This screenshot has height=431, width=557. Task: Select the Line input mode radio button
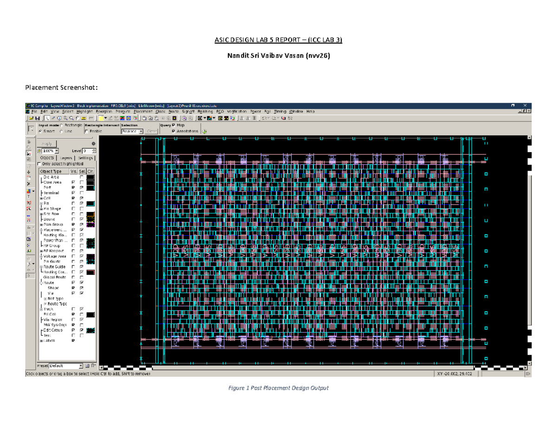(61, 131)
